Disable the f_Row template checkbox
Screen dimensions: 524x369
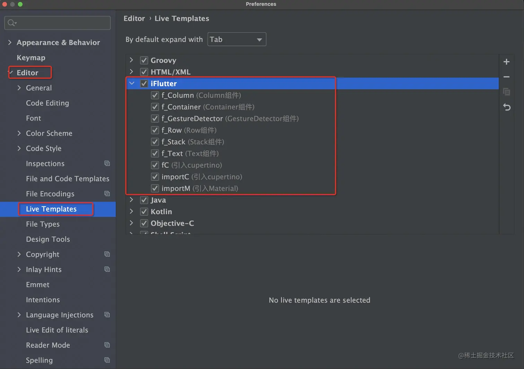click(x=155, y=130)
